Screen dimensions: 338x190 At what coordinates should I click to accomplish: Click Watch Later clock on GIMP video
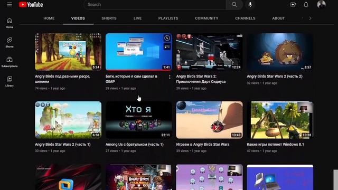pyautogui.click(x=167, y=38)
